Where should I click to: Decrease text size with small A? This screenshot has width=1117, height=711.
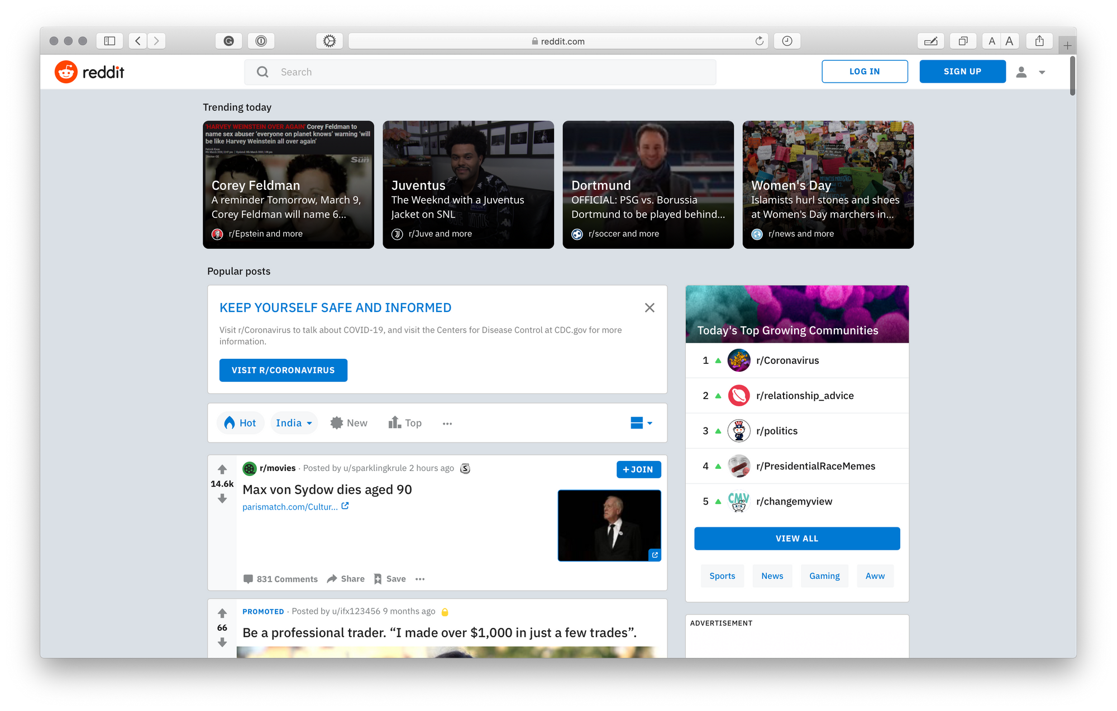point(992,41)
